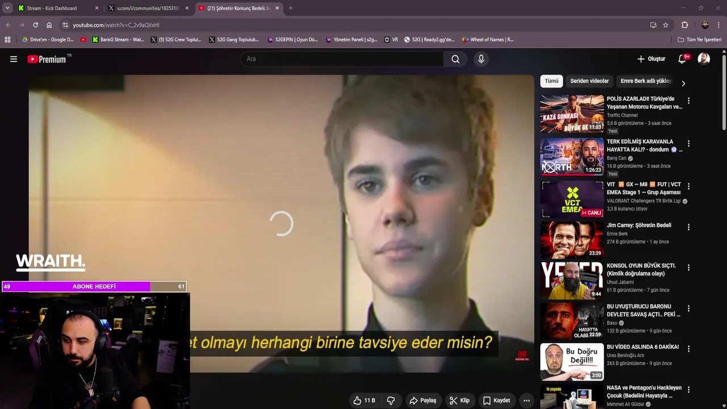Open menu for BU UYUŞTURUCU BARONU video
727x409 pixels.
click(x=688, y=308)
